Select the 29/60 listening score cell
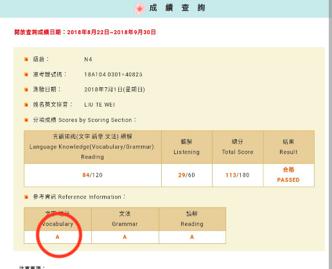The height and width of the screenshot is (269, 332). pos(187,175)
